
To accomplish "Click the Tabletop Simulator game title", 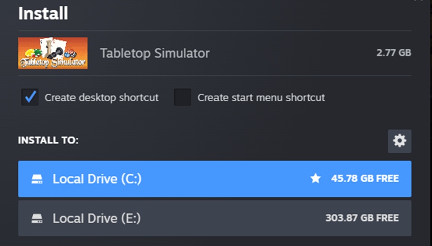I will tap(155, 53).
